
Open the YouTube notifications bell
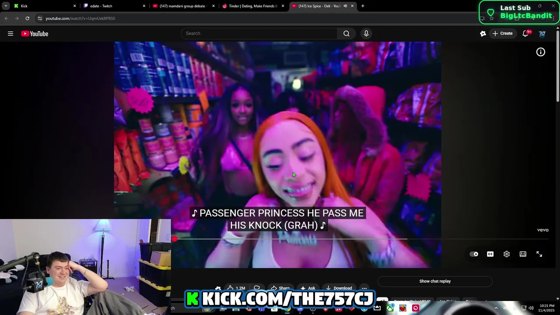(x=526, y=34)
